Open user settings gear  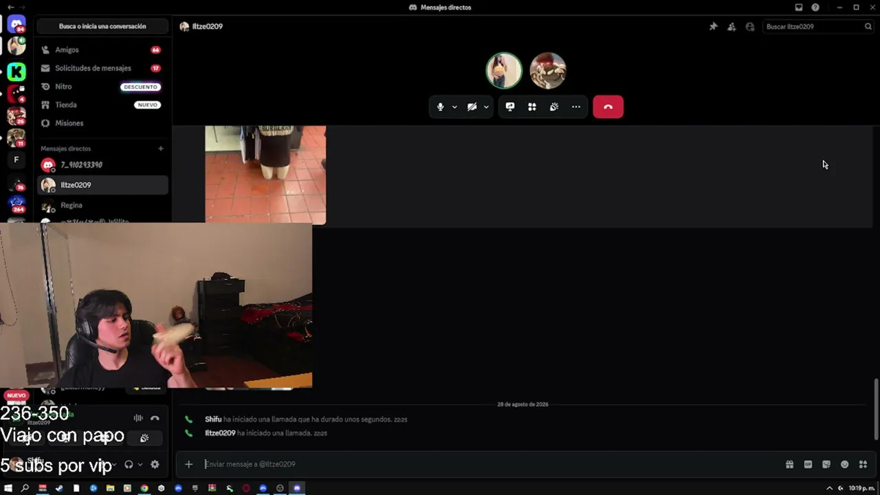155,465
